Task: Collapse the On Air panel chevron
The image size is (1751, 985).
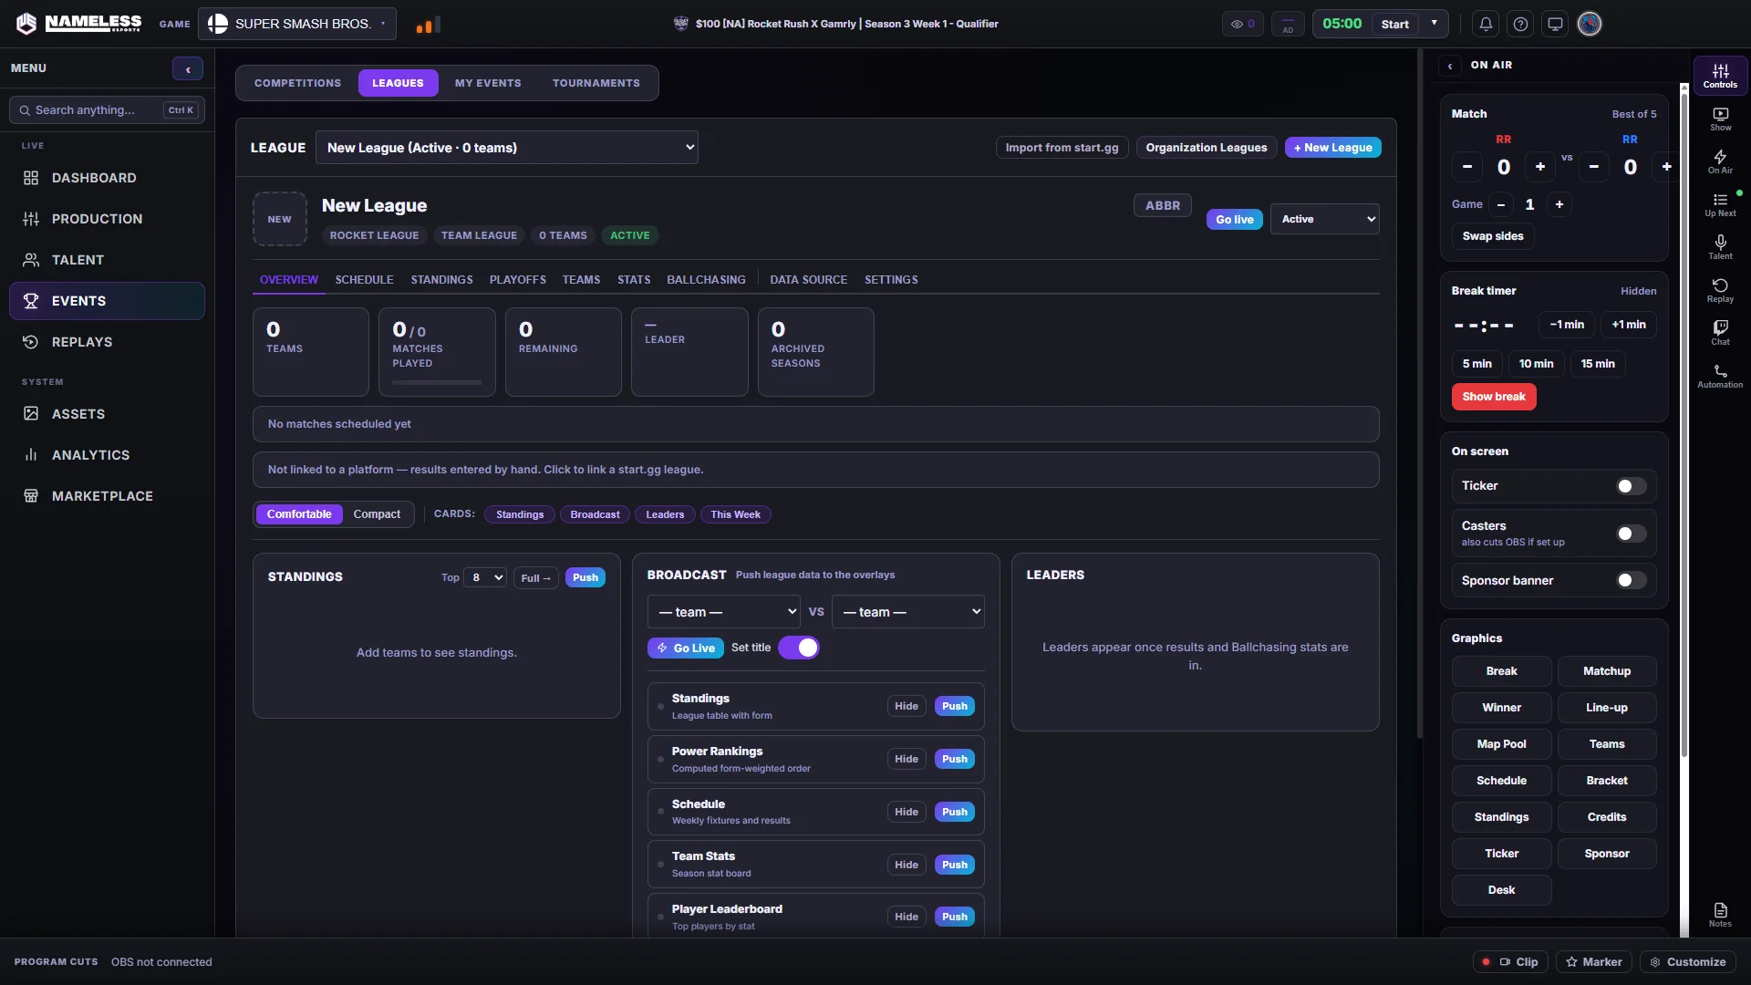Action: (1450, 66)
